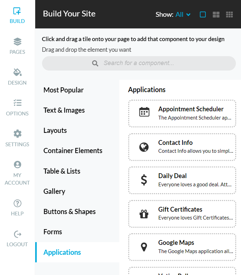Open the Show All filter dropdown
Screen dimensions: 241x275
pyautogui.click(x=183, y=14)
